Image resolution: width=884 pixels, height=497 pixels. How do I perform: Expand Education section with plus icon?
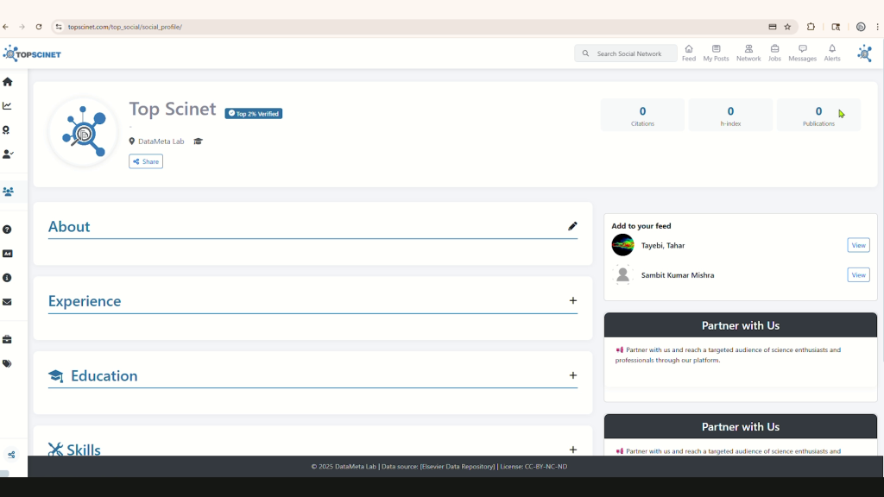point(572,375)
